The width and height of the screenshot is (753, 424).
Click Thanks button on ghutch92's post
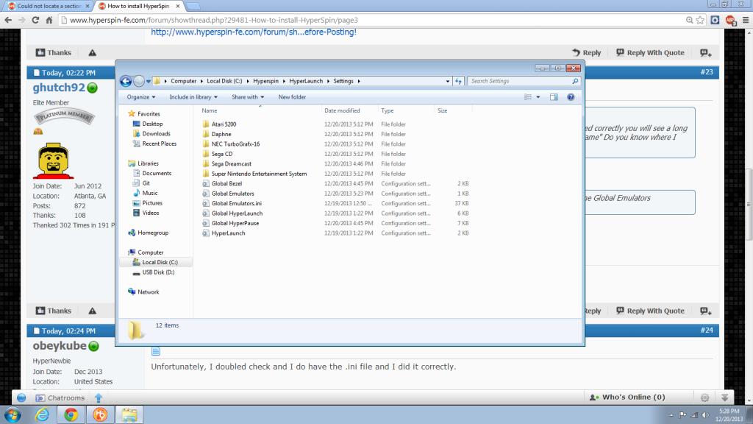(53, 311)
